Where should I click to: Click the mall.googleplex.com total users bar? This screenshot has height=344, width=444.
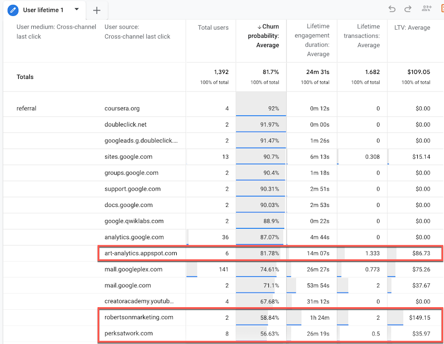pos(191,270)
